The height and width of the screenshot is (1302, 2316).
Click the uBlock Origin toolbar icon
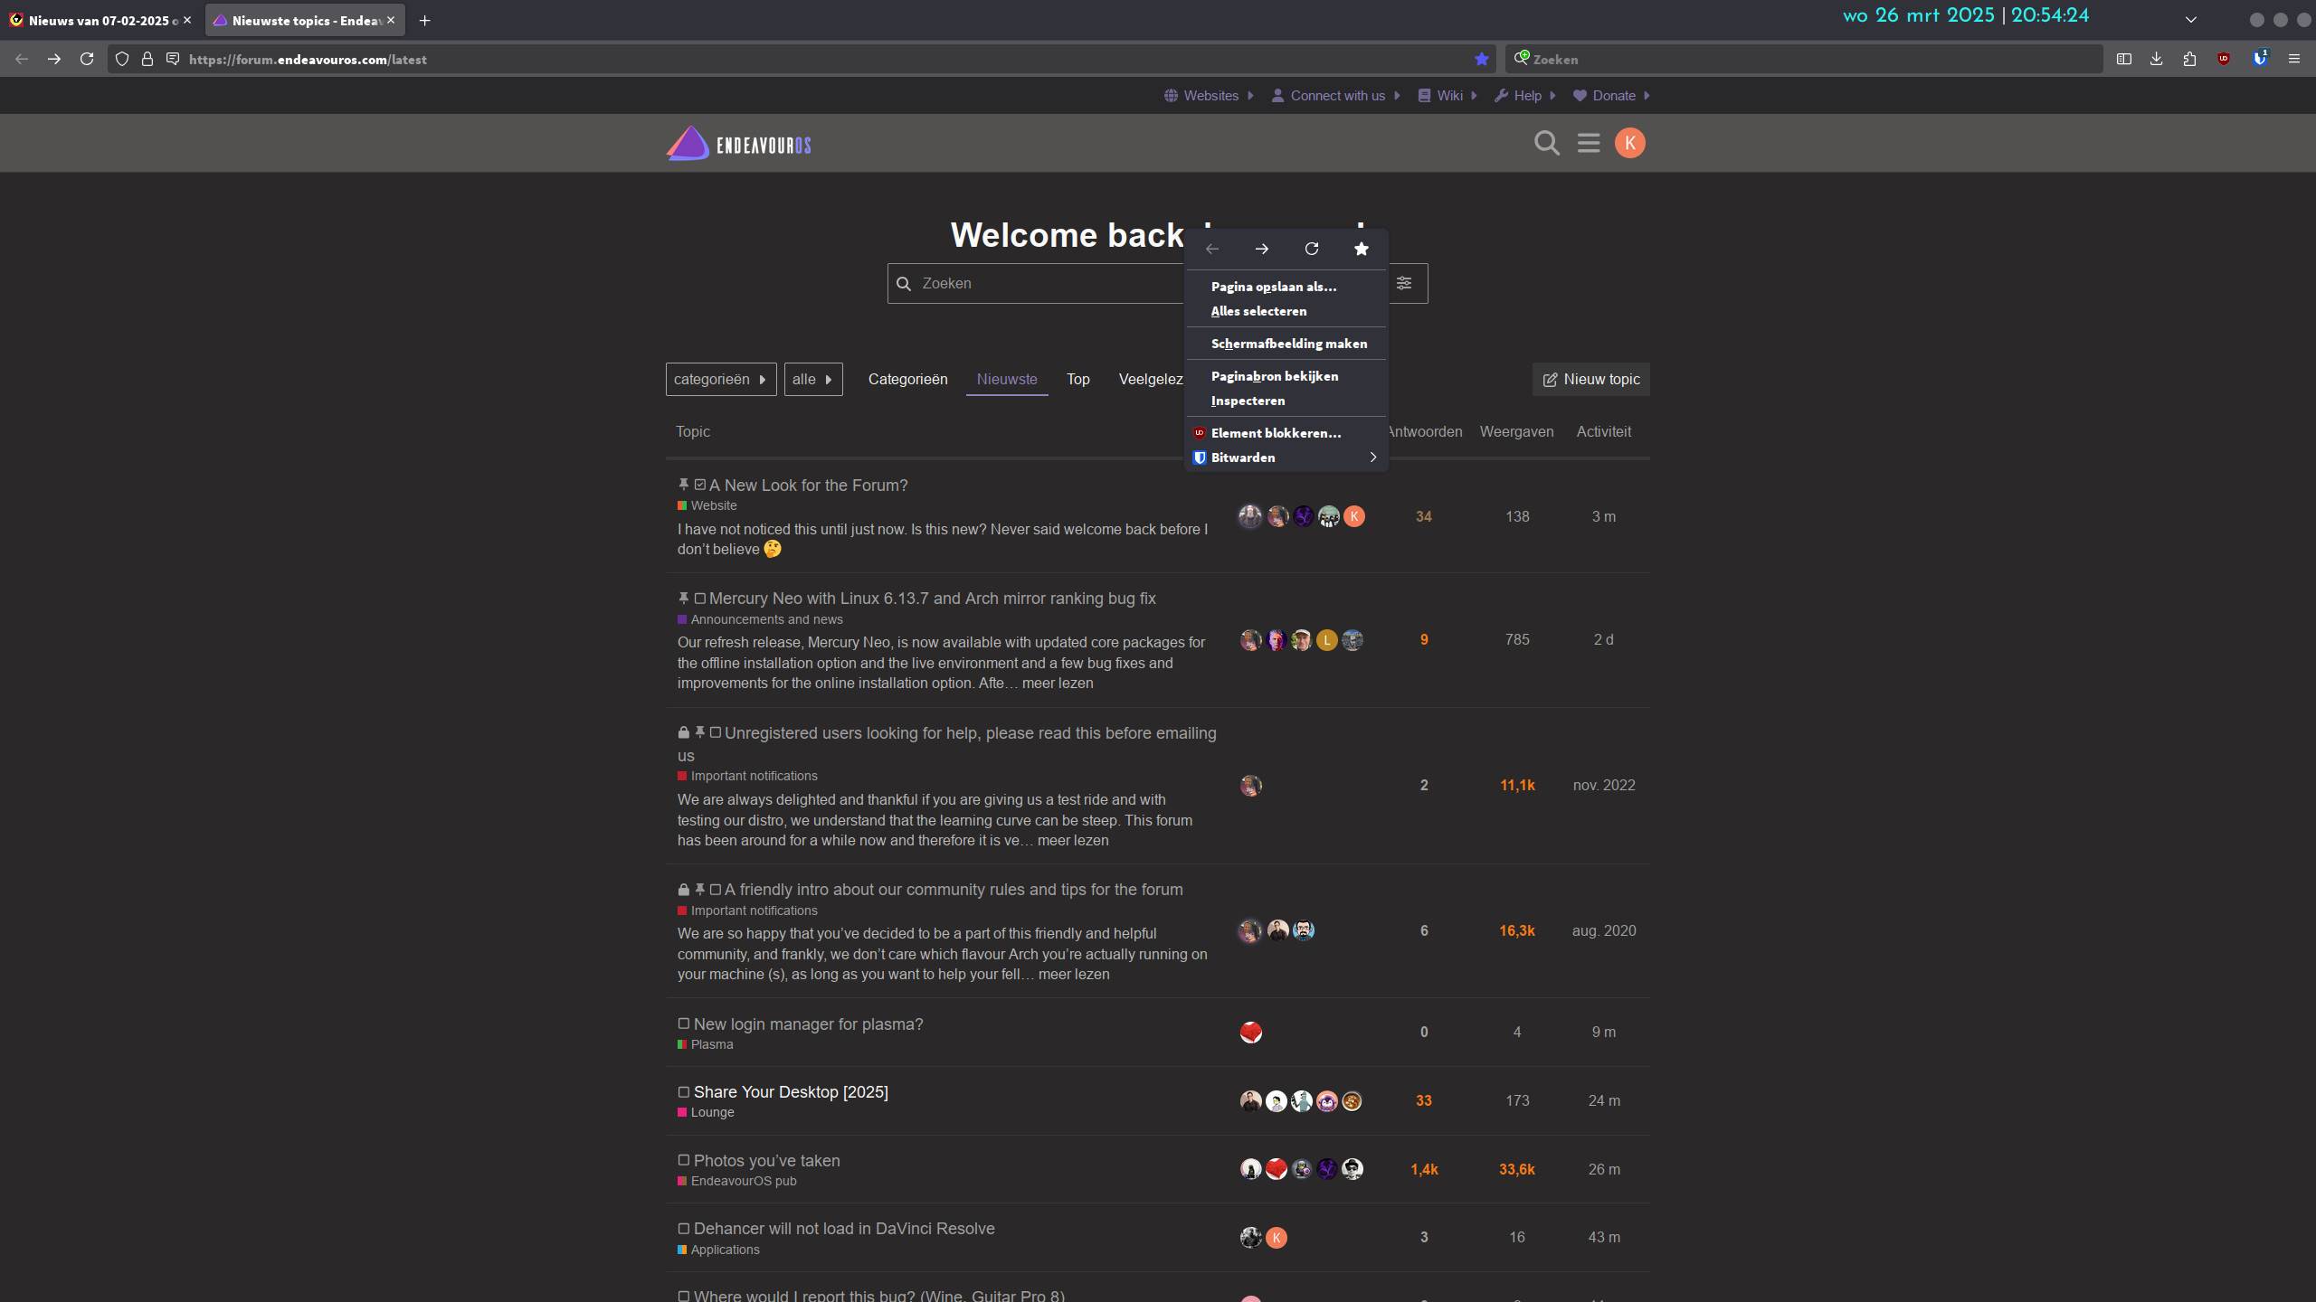point(2224,59)
